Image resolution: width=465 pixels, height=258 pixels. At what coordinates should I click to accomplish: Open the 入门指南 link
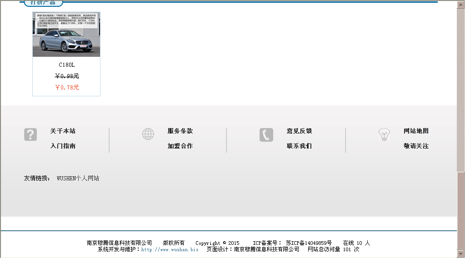click(63, 146)
